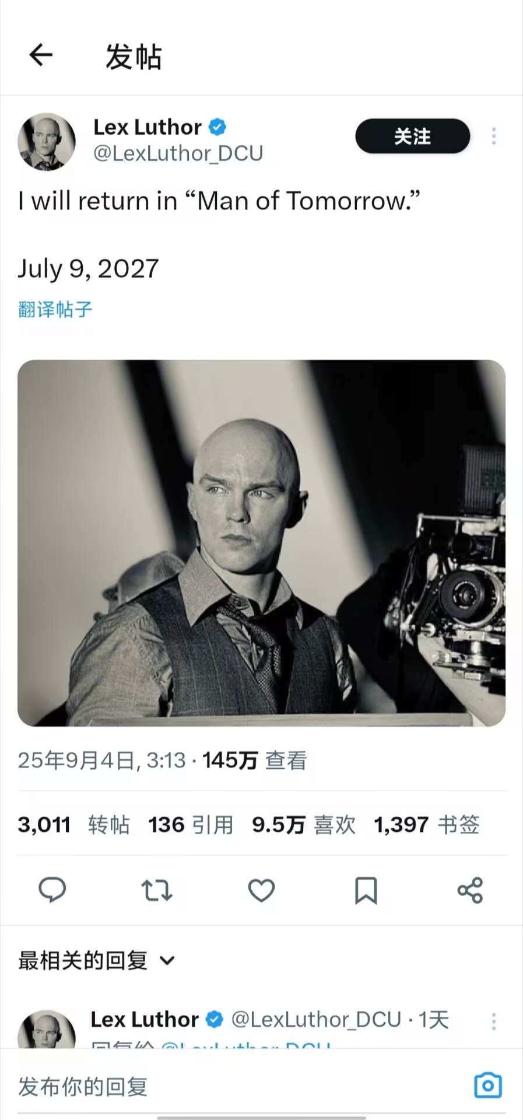Tap the share icon
This screenshot has width=523, height=1120.
(470, 891)
